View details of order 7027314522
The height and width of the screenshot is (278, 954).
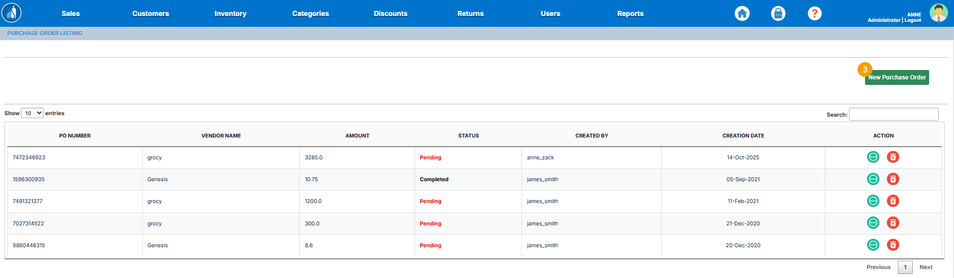pos(873,223)
